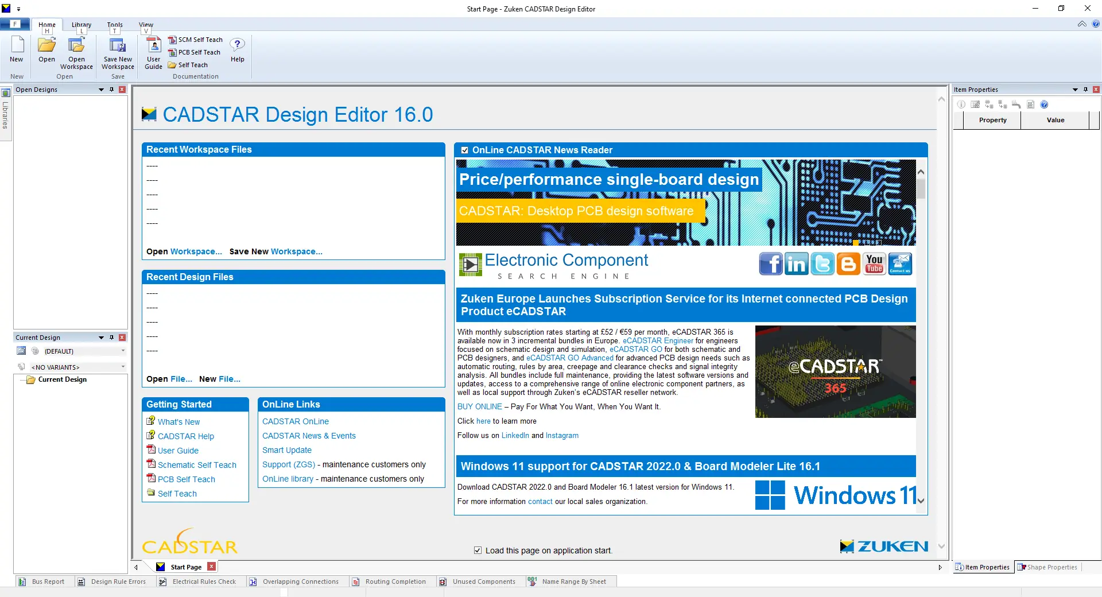
Task: Open the What's New link
Action: [179, 422]
